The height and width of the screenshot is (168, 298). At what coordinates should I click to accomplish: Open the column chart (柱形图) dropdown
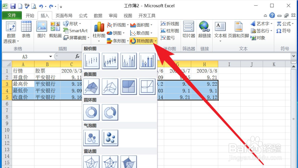(99, 32)
